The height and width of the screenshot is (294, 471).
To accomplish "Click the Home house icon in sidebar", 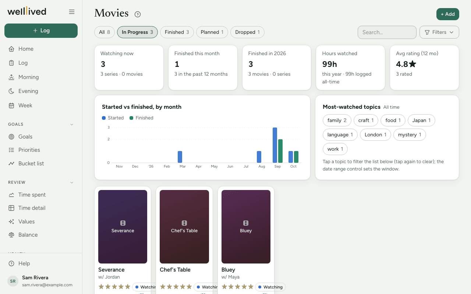I will coord(11,49).
